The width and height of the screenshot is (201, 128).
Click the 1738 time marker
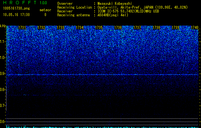pos(156,28)
